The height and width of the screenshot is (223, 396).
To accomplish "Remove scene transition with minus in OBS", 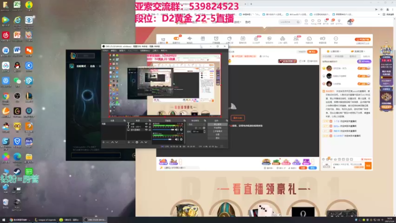I will click(x=200, y=128).
